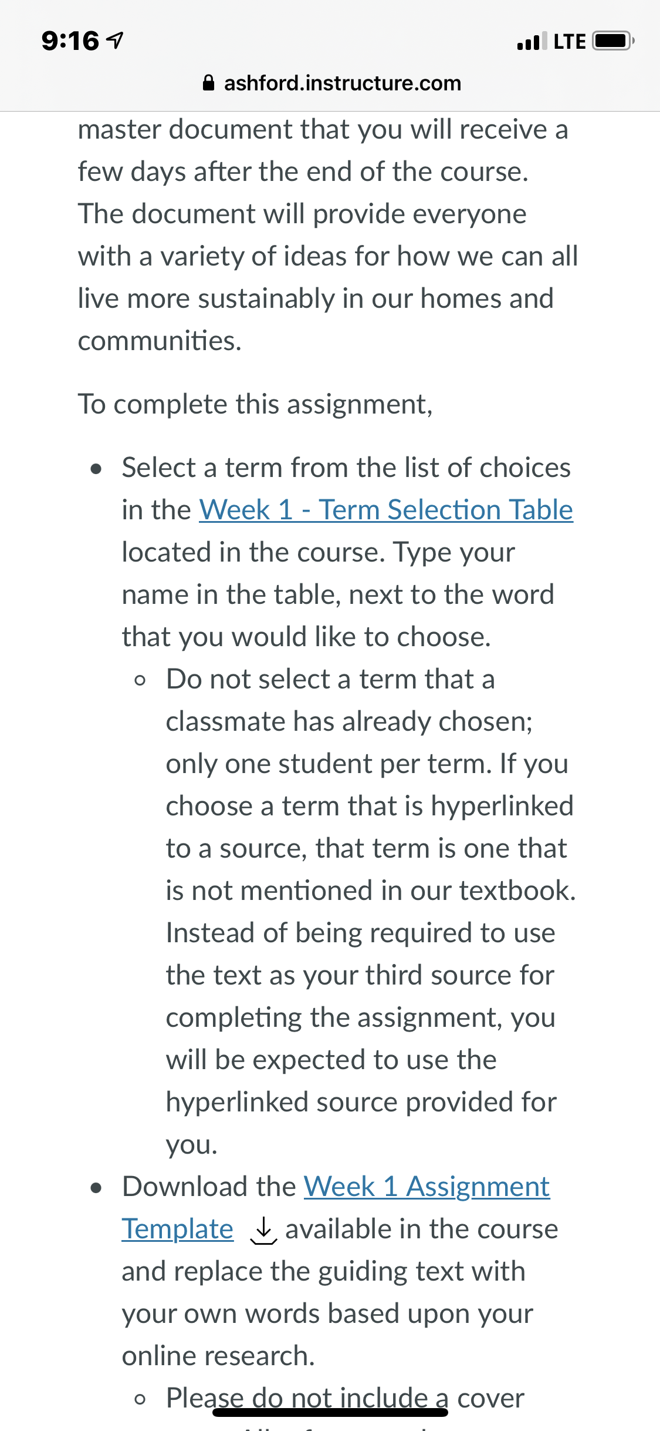The height and width of the screenshot is (1431, 660).
Task: Tap the 'To complete this assignment,' paragraph
Action: coord(255,404)
